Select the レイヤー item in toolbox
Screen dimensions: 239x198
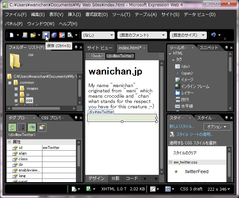tap(184, 93)
